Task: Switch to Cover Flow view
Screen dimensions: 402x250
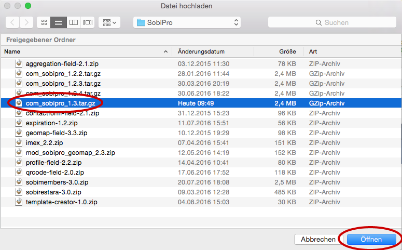Action: tap(88, 23)
